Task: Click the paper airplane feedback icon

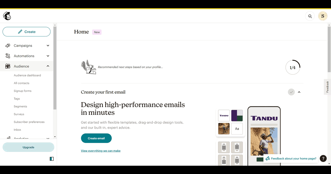Action: [267, 159]
